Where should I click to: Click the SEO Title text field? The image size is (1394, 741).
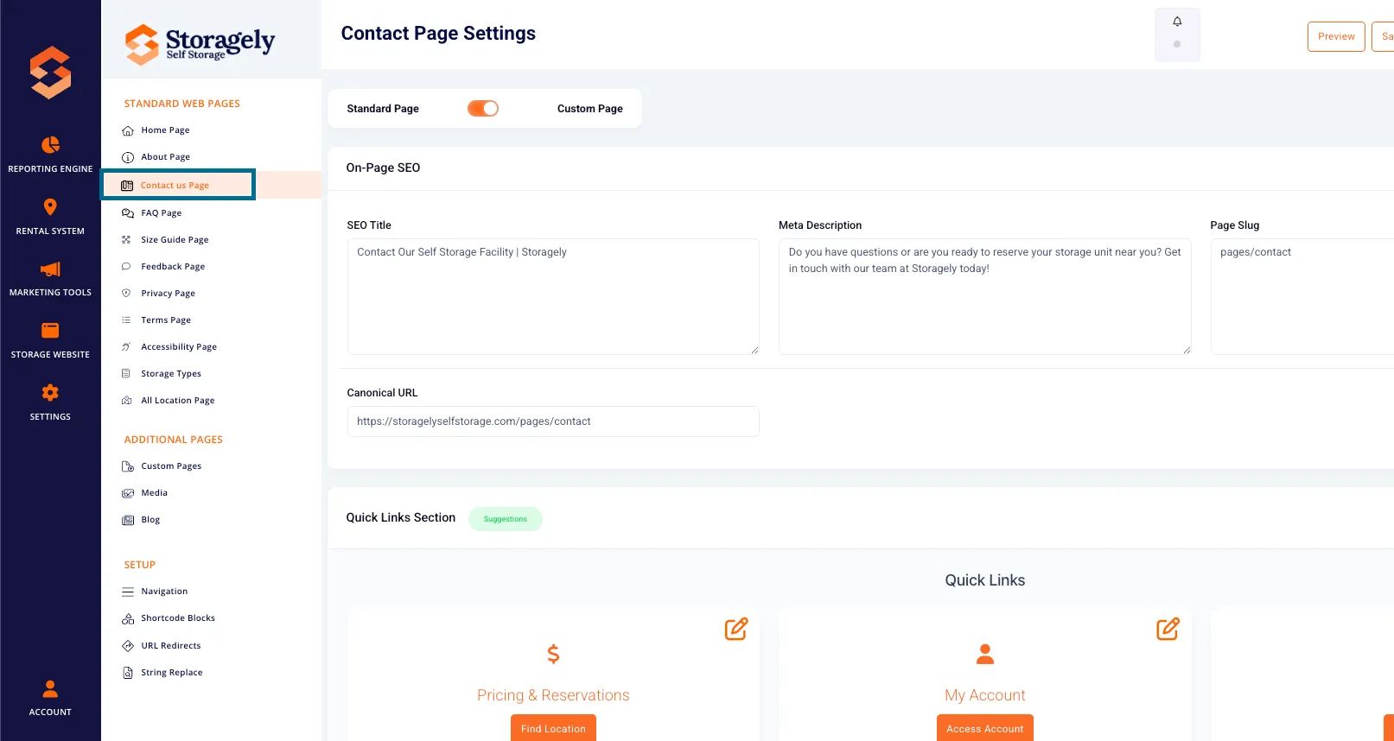[x=553, y=297]
